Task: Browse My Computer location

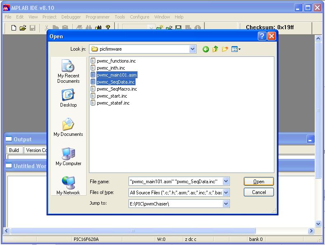Action: pyautogui.click(x=68, y=157)
